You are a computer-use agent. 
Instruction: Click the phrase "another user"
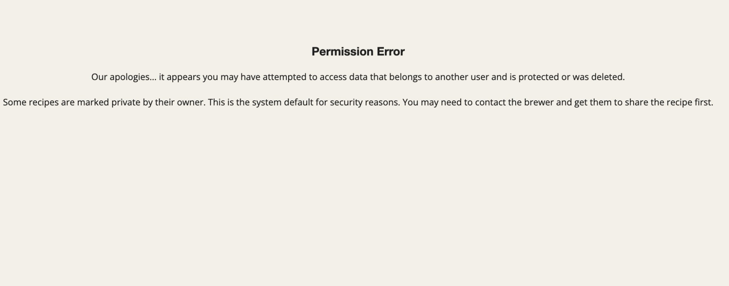[462, 77]
